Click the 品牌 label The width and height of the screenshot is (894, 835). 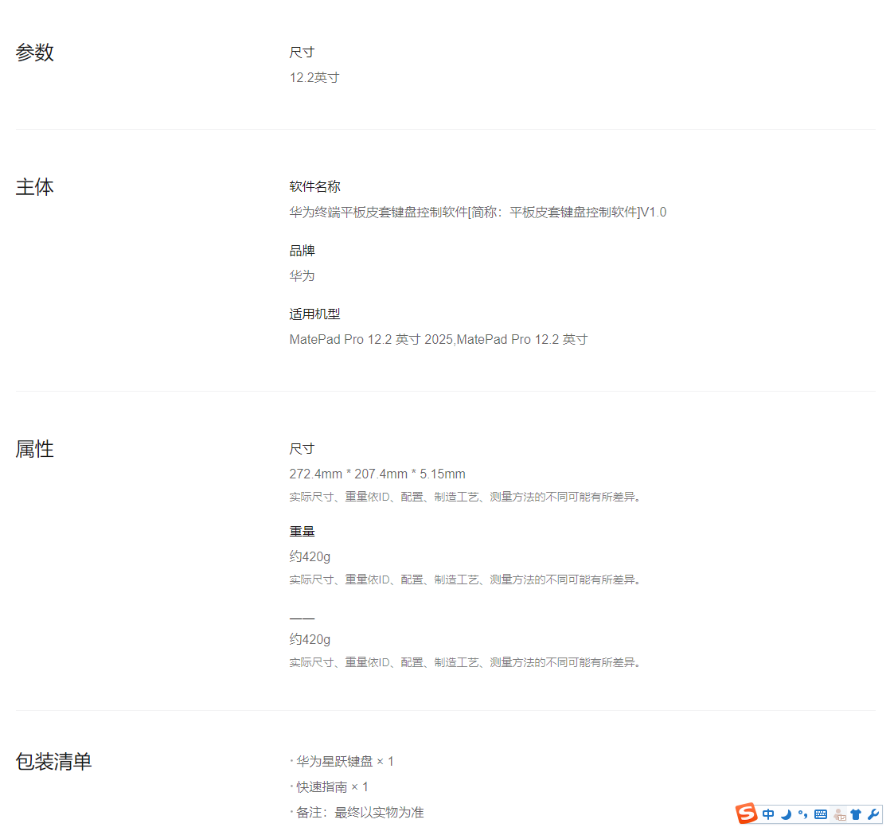tap(302, 250)
